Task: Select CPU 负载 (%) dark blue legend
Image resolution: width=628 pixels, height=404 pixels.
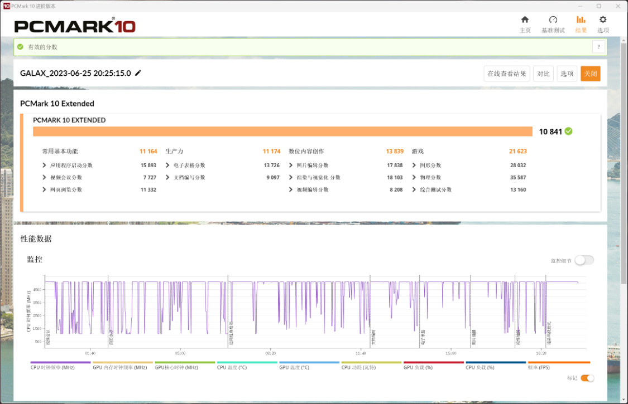Action: [x=496, y=366]
